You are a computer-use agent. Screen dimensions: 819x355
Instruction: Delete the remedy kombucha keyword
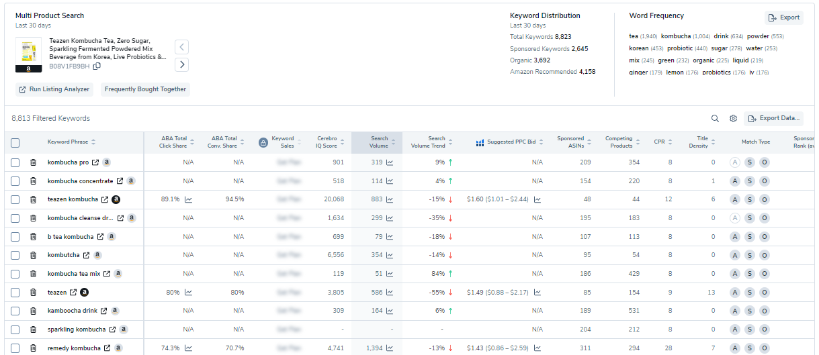(x=33, y=348)
